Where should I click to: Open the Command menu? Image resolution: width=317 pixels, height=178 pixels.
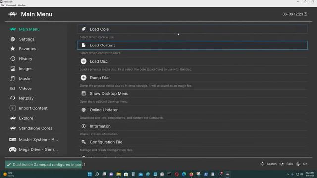(x=11, y=5)
